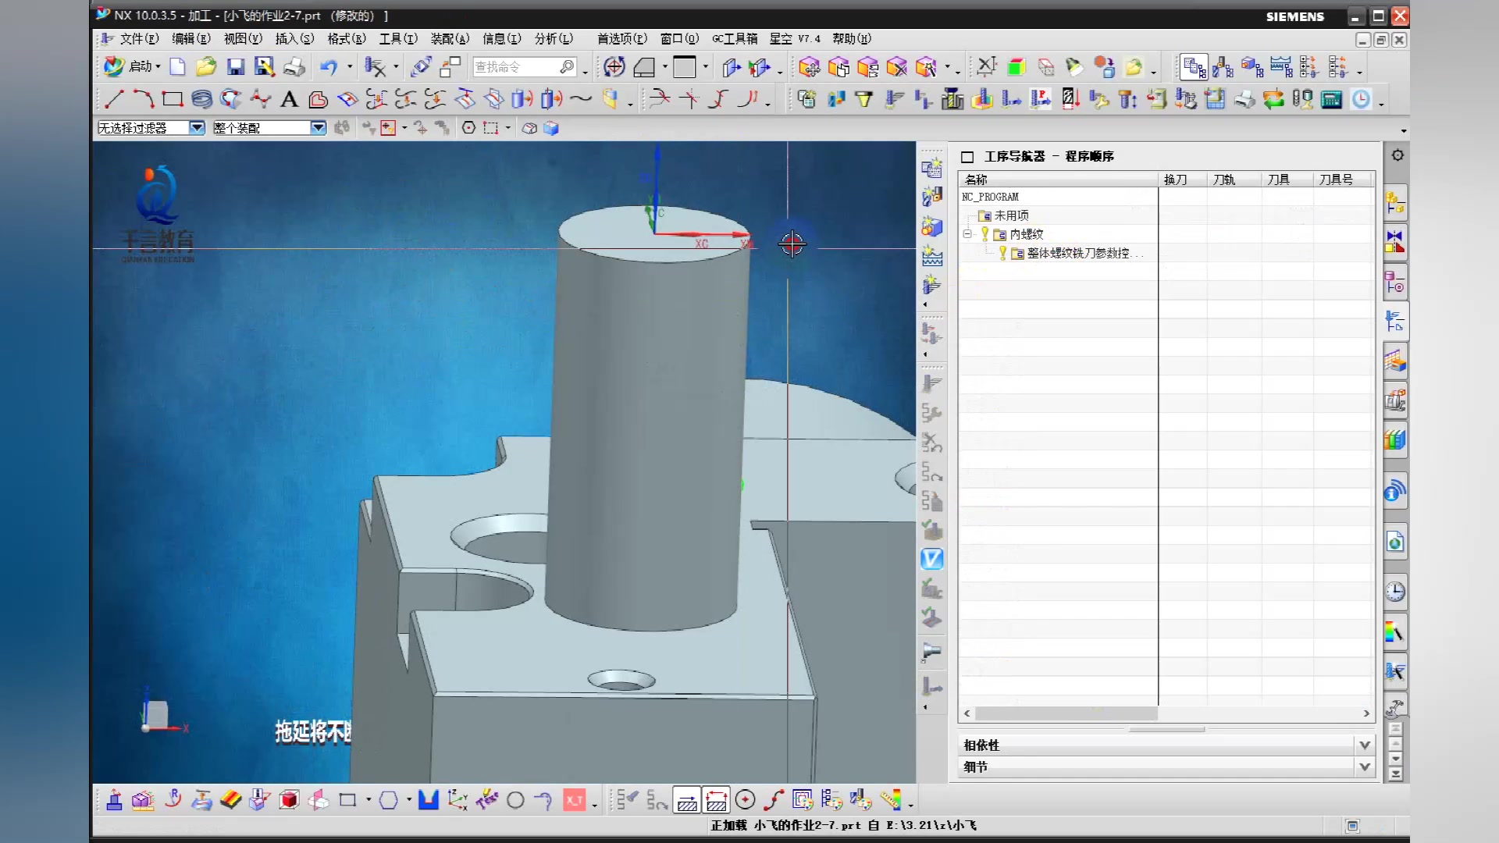Select the 未用项 tree item
The image size is (1499, 843).
coord(1011,215)
